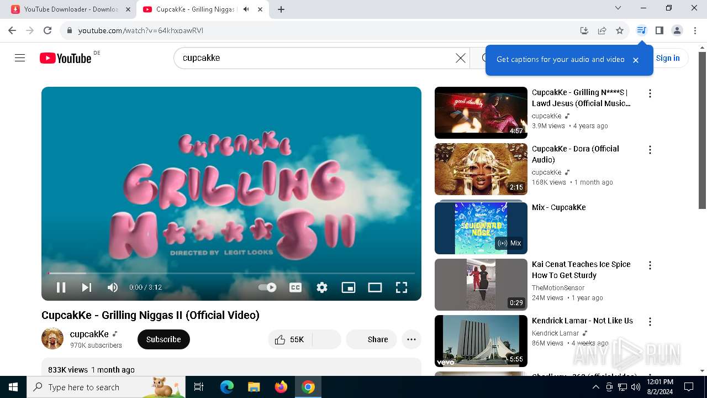Toggle the autoplay switch in player
The height and width of the screenshot is (398, 707).
[267, 287]
